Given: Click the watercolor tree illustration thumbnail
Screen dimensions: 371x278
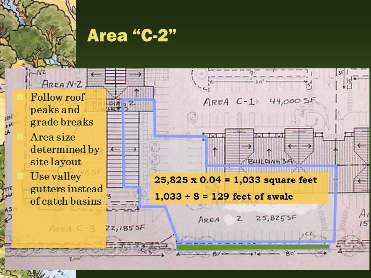Looking at the screenshot, I should point(38,34).
